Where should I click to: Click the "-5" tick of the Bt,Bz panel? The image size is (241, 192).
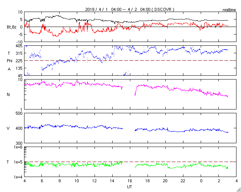(20, 34)
